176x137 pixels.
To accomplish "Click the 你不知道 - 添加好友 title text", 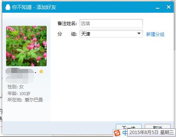I will click(x=34, y=7).
